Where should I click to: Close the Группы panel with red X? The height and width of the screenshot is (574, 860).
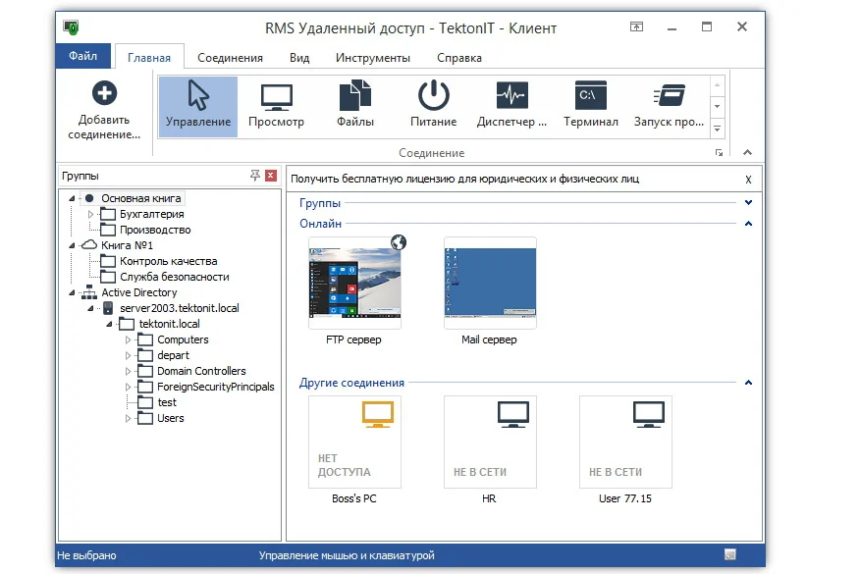click(x=271, y=176)
